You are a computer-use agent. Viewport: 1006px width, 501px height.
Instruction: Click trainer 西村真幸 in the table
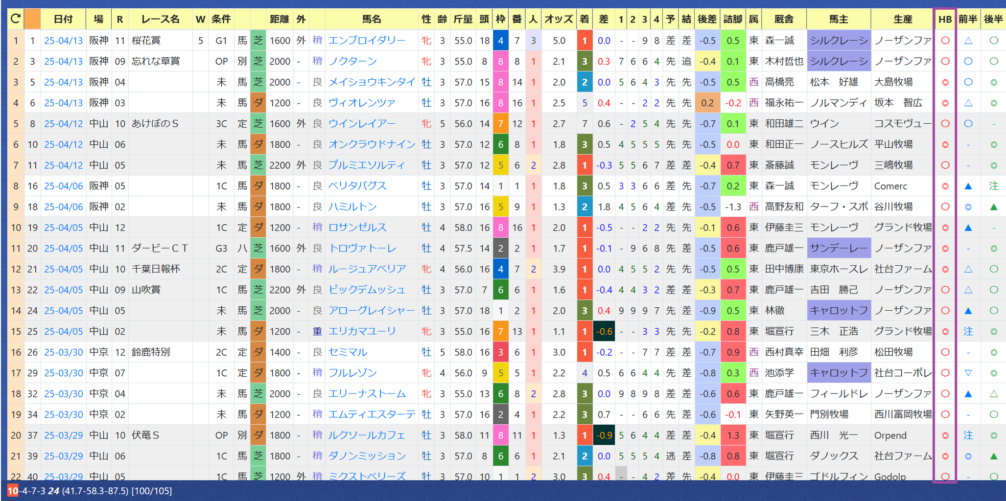(x=784, y=352)
